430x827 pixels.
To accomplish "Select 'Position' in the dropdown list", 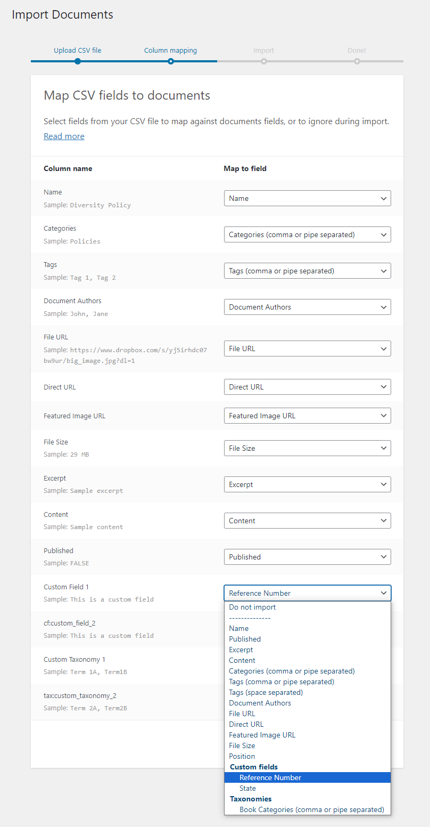I will click(x=242, y=756).
